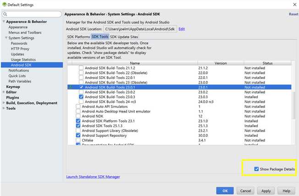Enable the CMake checkbox
The width and height of the screenshot is (299, 196).
[x=78, y=140]
